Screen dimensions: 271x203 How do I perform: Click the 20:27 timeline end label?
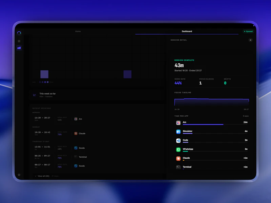pyautogui.click(x=246, y=109)
